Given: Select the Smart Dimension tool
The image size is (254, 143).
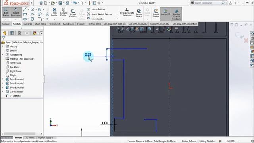Looking at the screenshot, I should click(x=16, y=12).
